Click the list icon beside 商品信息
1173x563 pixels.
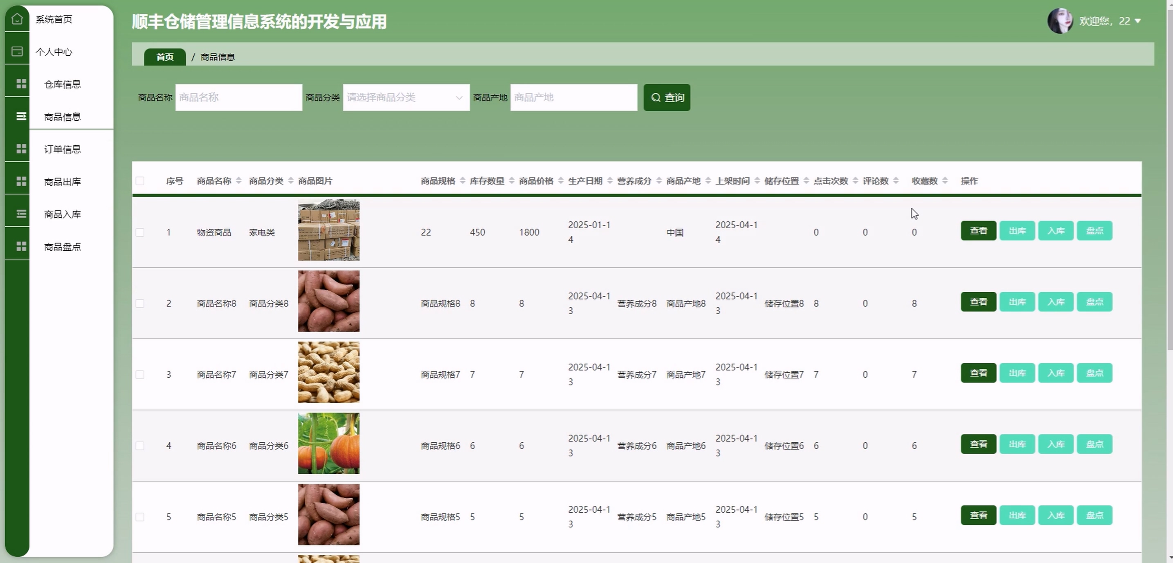click(x=21, y=117)
